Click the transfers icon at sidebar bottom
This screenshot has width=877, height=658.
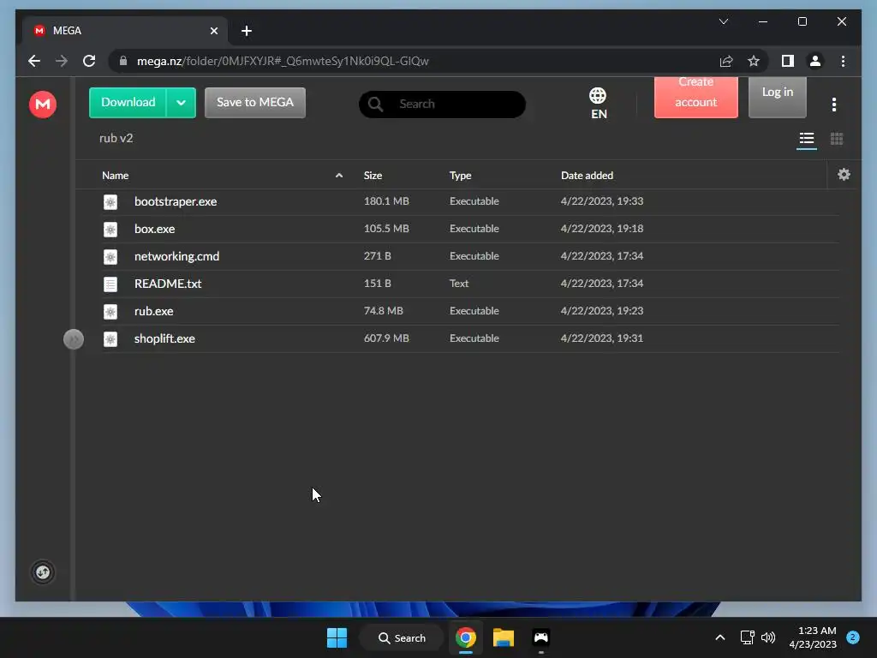43,572
